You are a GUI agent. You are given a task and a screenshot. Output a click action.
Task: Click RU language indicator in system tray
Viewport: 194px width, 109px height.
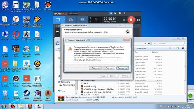pyautogui.click(x=161, y=106)
